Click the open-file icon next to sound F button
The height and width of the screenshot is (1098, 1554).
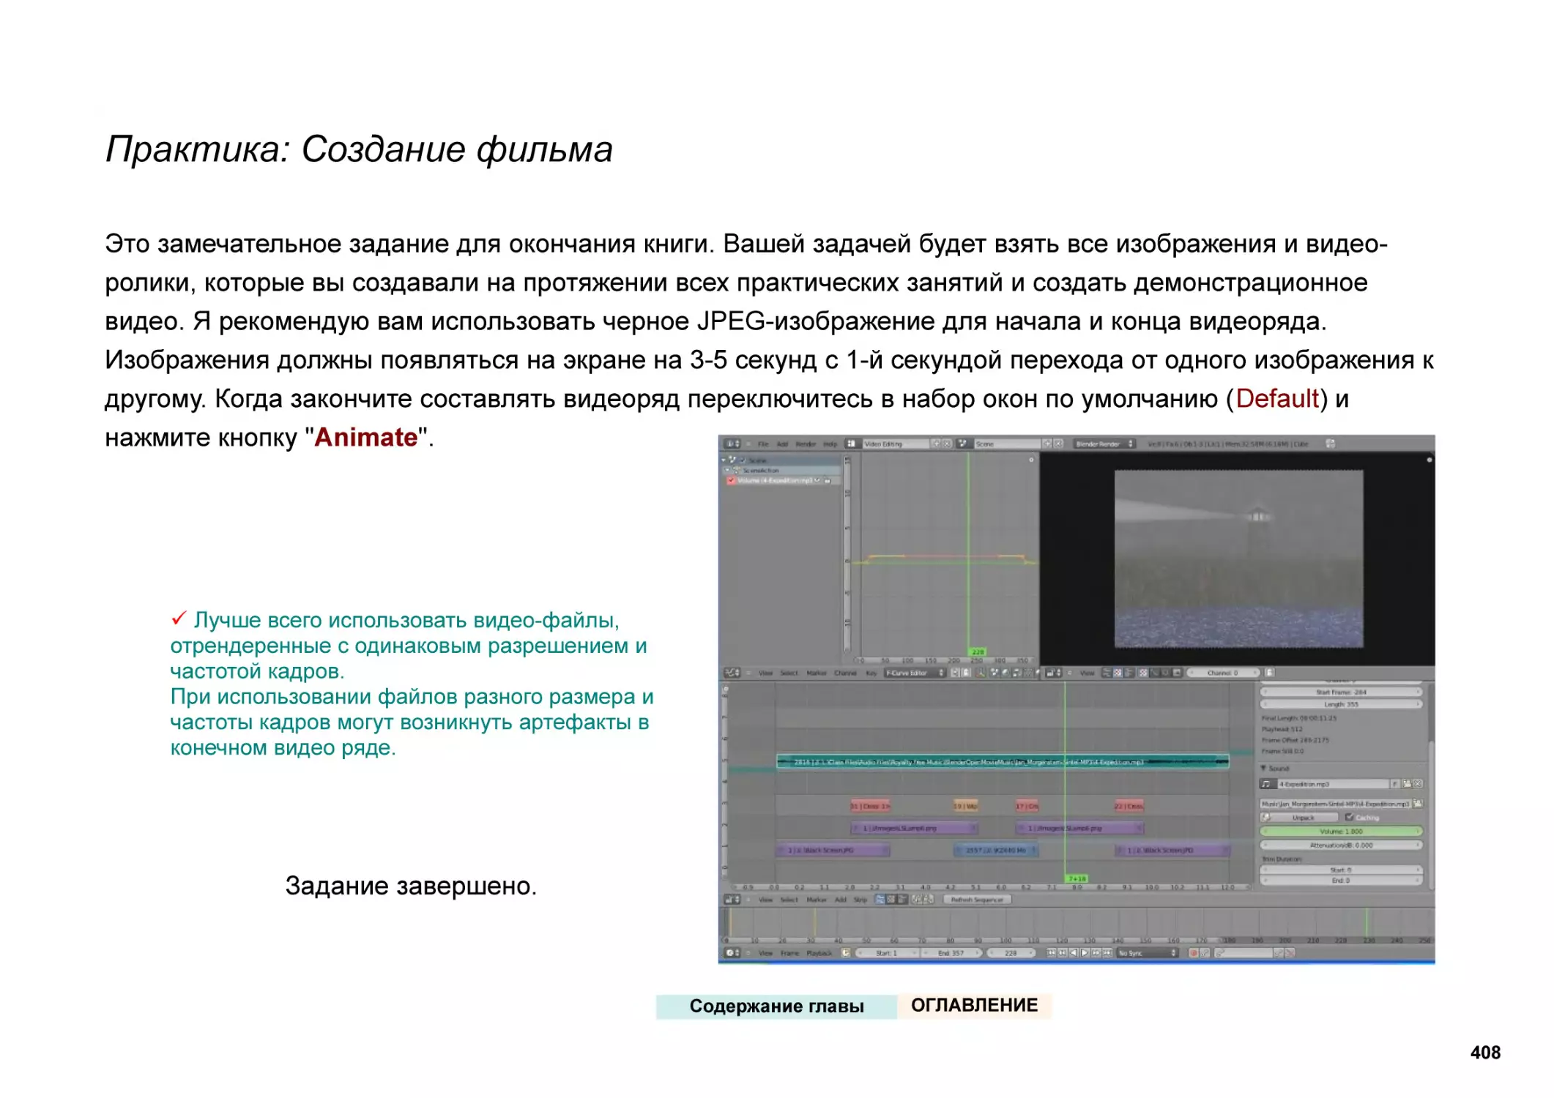pos(1407,784)
